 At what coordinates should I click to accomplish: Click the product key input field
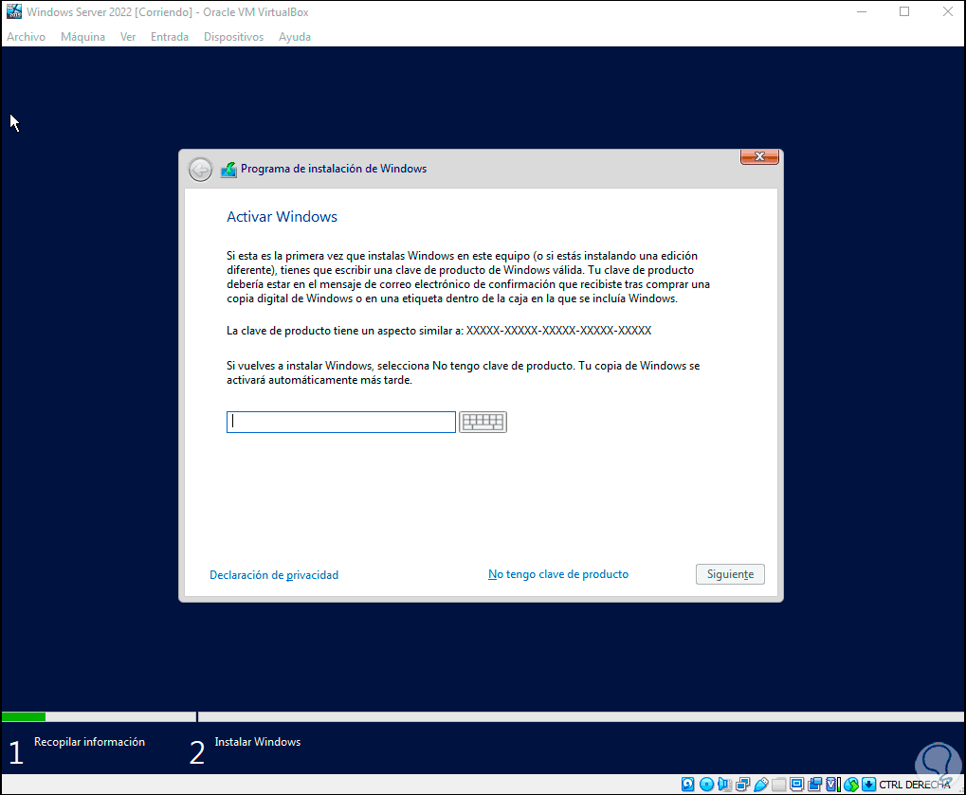pos(341,422)
